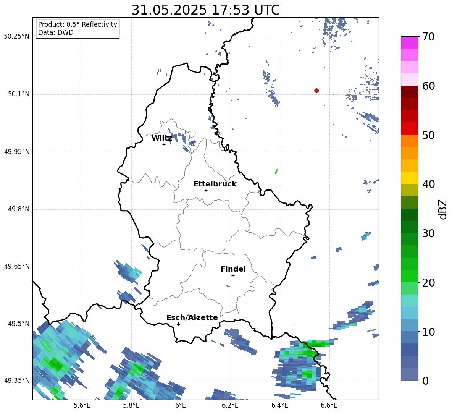Click the Wiltz city label
Viewport: 452px width, 413px height.
(162, 138)
